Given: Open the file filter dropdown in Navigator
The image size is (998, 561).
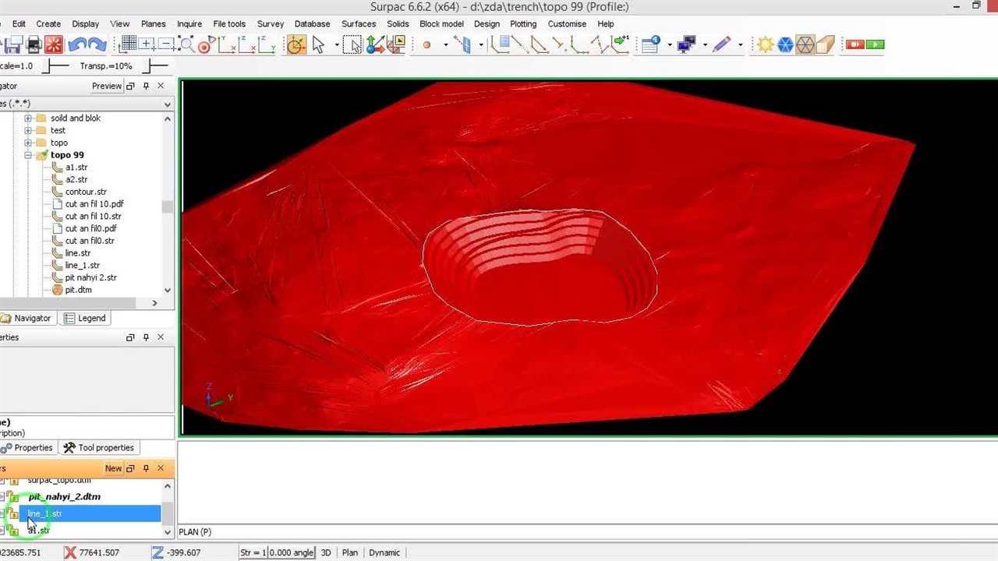Looking at the screenshot, I should click(167, 104).
